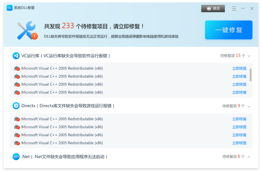
Task: Select the second VC运行库 Redistributable entry
Action: pos(62,76)
